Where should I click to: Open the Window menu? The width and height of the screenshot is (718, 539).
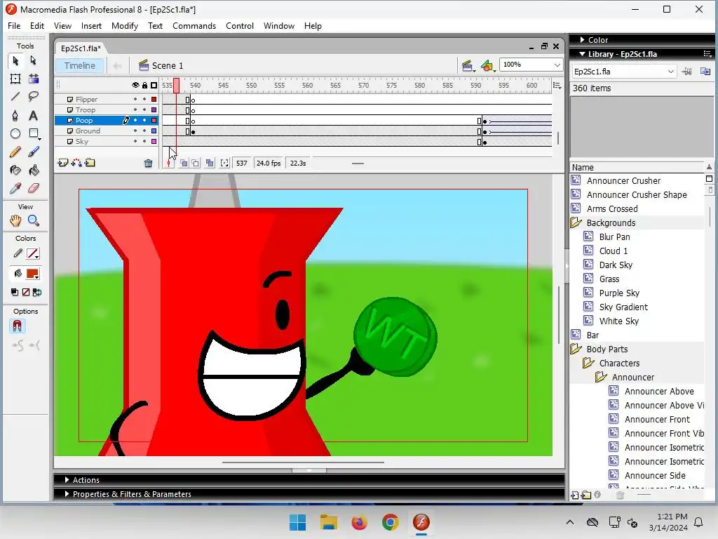click(279, 26)
